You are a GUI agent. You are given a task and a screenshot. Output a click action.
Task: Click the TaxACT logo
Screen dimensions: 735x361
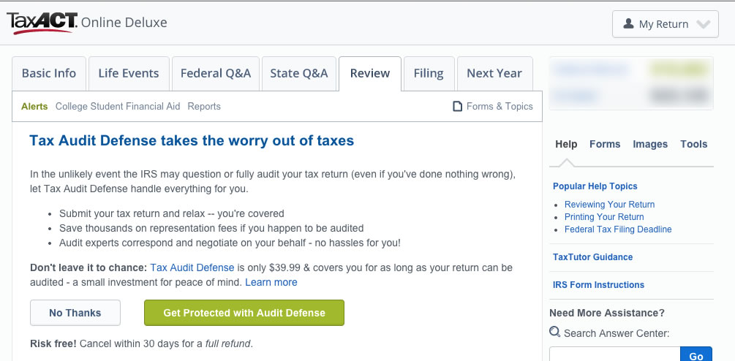42,23
